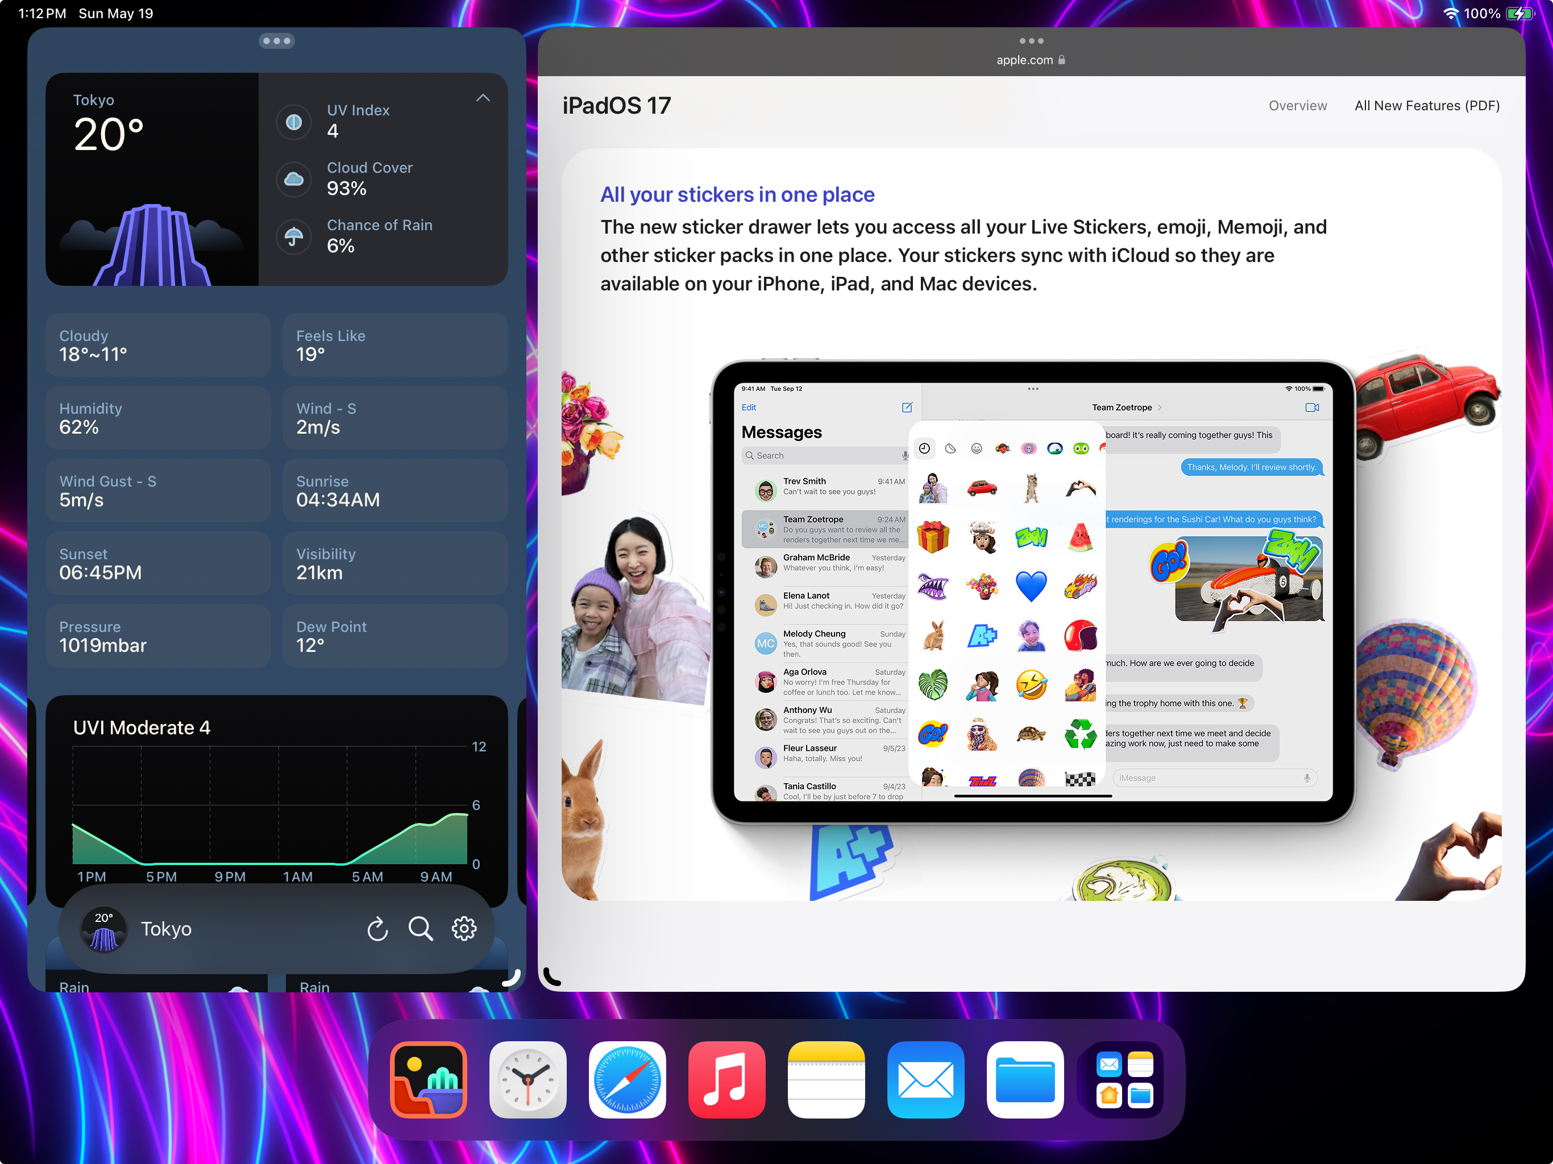Tap the Cloudy 18°~11° tile

click(x=158, y=344)
